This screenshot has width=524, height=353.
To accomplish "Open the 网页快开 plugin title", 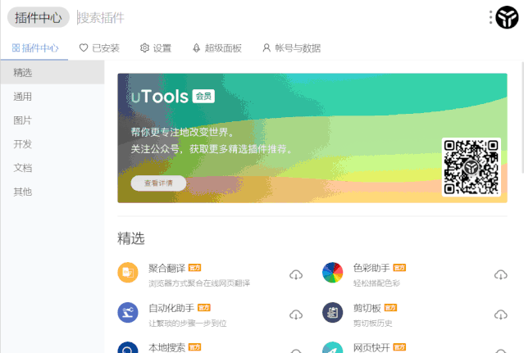I will click(371, 347).
